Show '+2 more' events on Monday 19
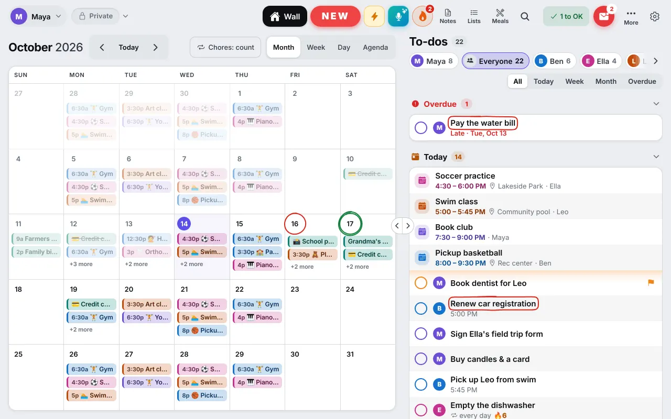 click(81, 329)
